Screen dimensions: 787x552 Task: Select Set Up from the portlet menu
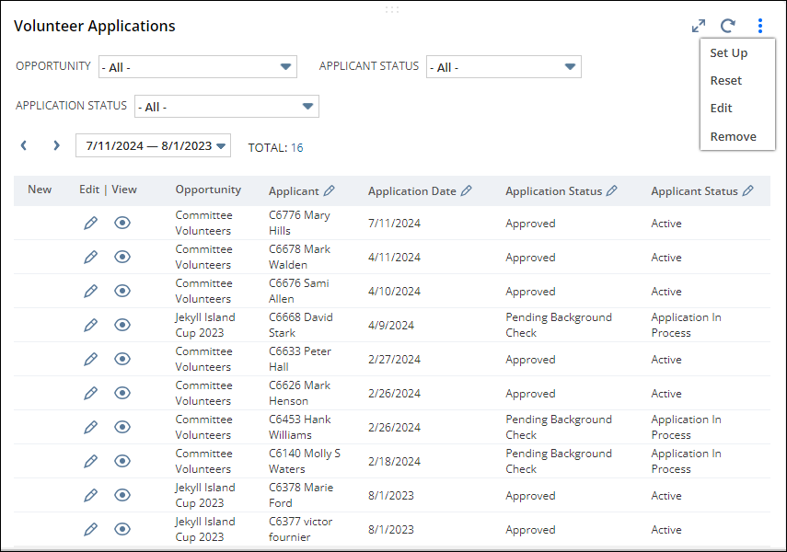[728, 52]
